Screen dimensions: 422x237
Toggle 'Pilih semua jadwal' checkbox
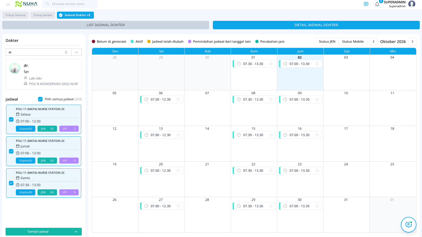pos(40,99)
